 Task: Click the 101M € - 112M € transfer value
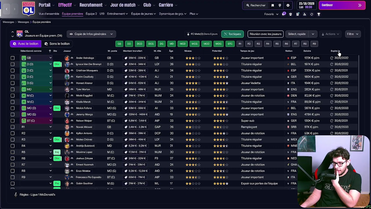tap(136, 77)
